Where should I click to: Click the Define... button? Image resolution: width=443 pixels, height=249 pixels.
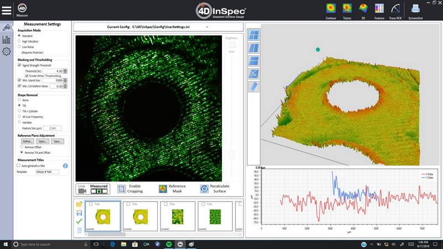28,141
